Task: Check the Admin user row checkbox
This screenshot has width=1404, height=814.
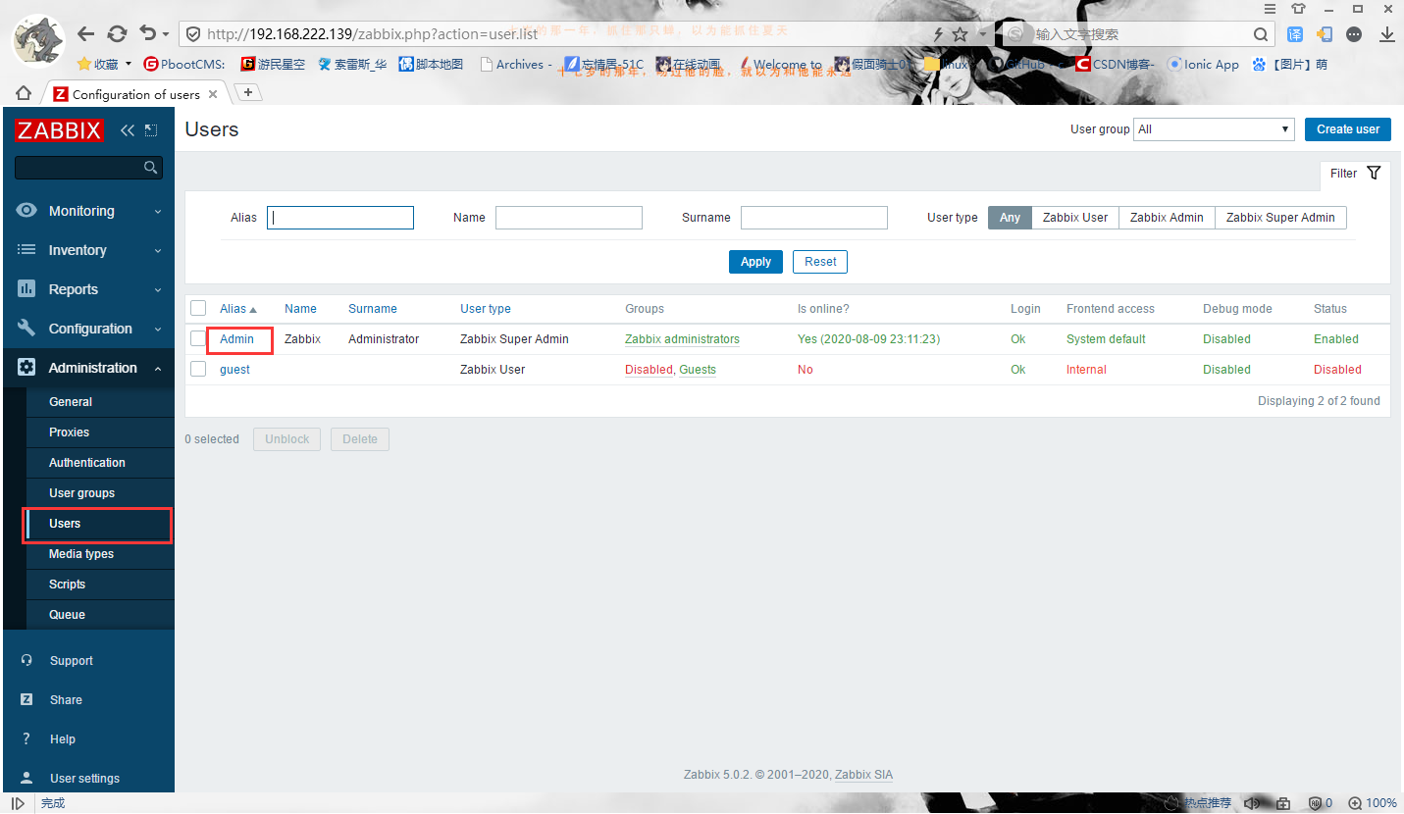Action: 198,338
